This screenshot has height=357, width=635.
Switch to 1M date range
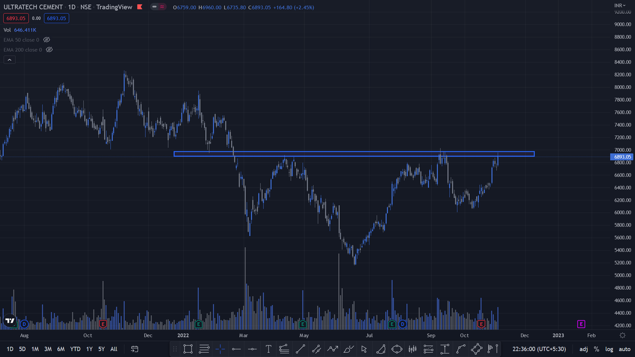coord(35,349)
